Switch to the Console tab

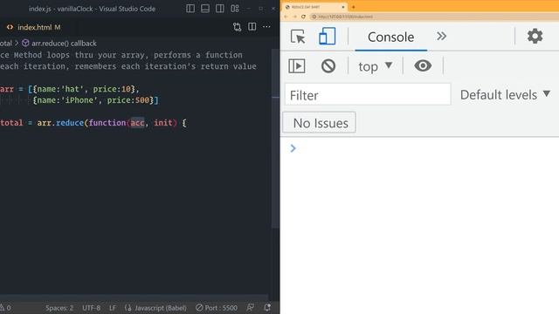pyautogui.click(x=390, y=37)
